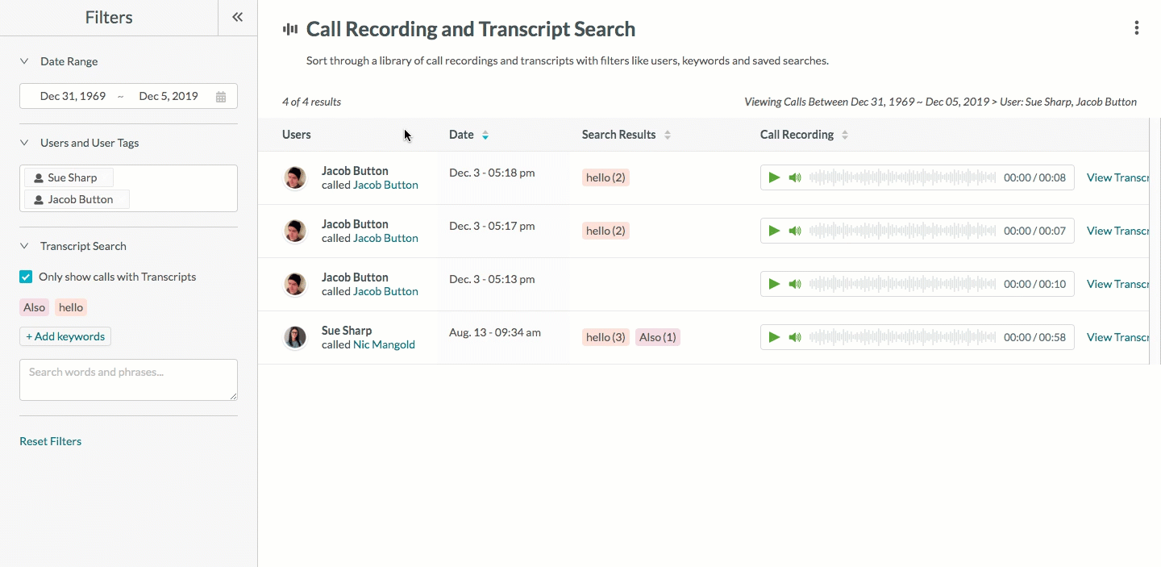The height and width of the screenshot is (567, 1161).
Task: Collapse the Filters sidebar with double chevron
Action: [237, 17]
